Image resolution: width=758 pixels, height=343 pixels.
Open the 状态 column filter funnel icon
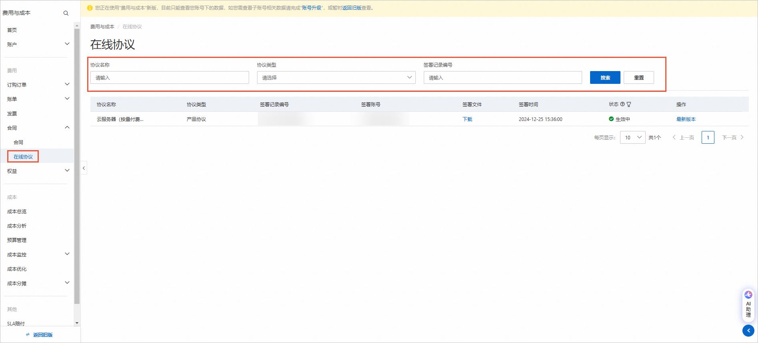tap(629, 104)
